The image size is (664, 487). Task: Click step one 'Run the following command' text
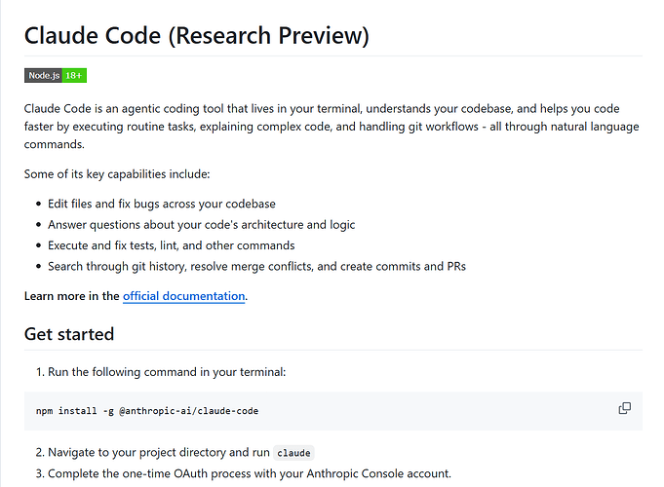click(167, 372)
